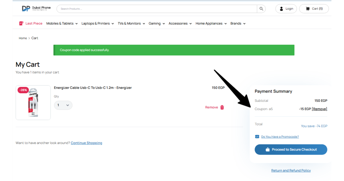Remove the Energizer cable from cart

point(214,107)
